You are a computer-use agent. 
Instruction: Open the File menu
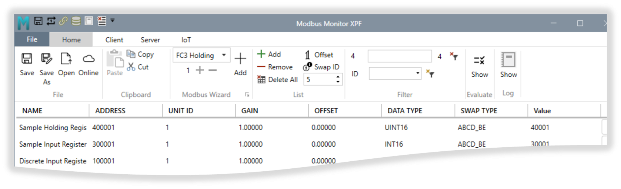tap(32, 39)
